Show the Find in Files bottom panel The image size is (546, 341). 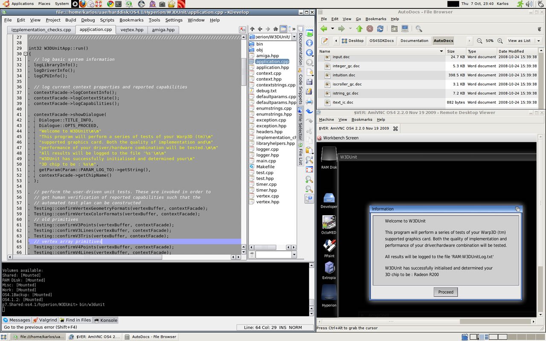pyautogui.click(x=75, y=320)
